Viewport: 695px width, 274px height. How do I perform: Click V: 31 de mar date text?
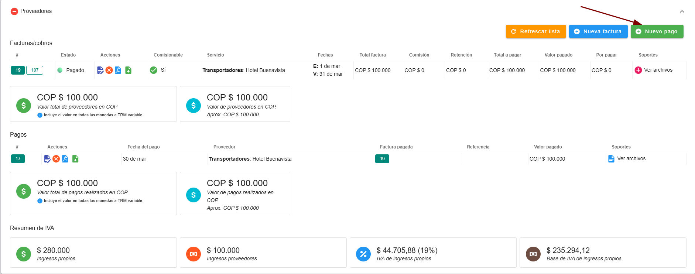(x=328, y=74)
